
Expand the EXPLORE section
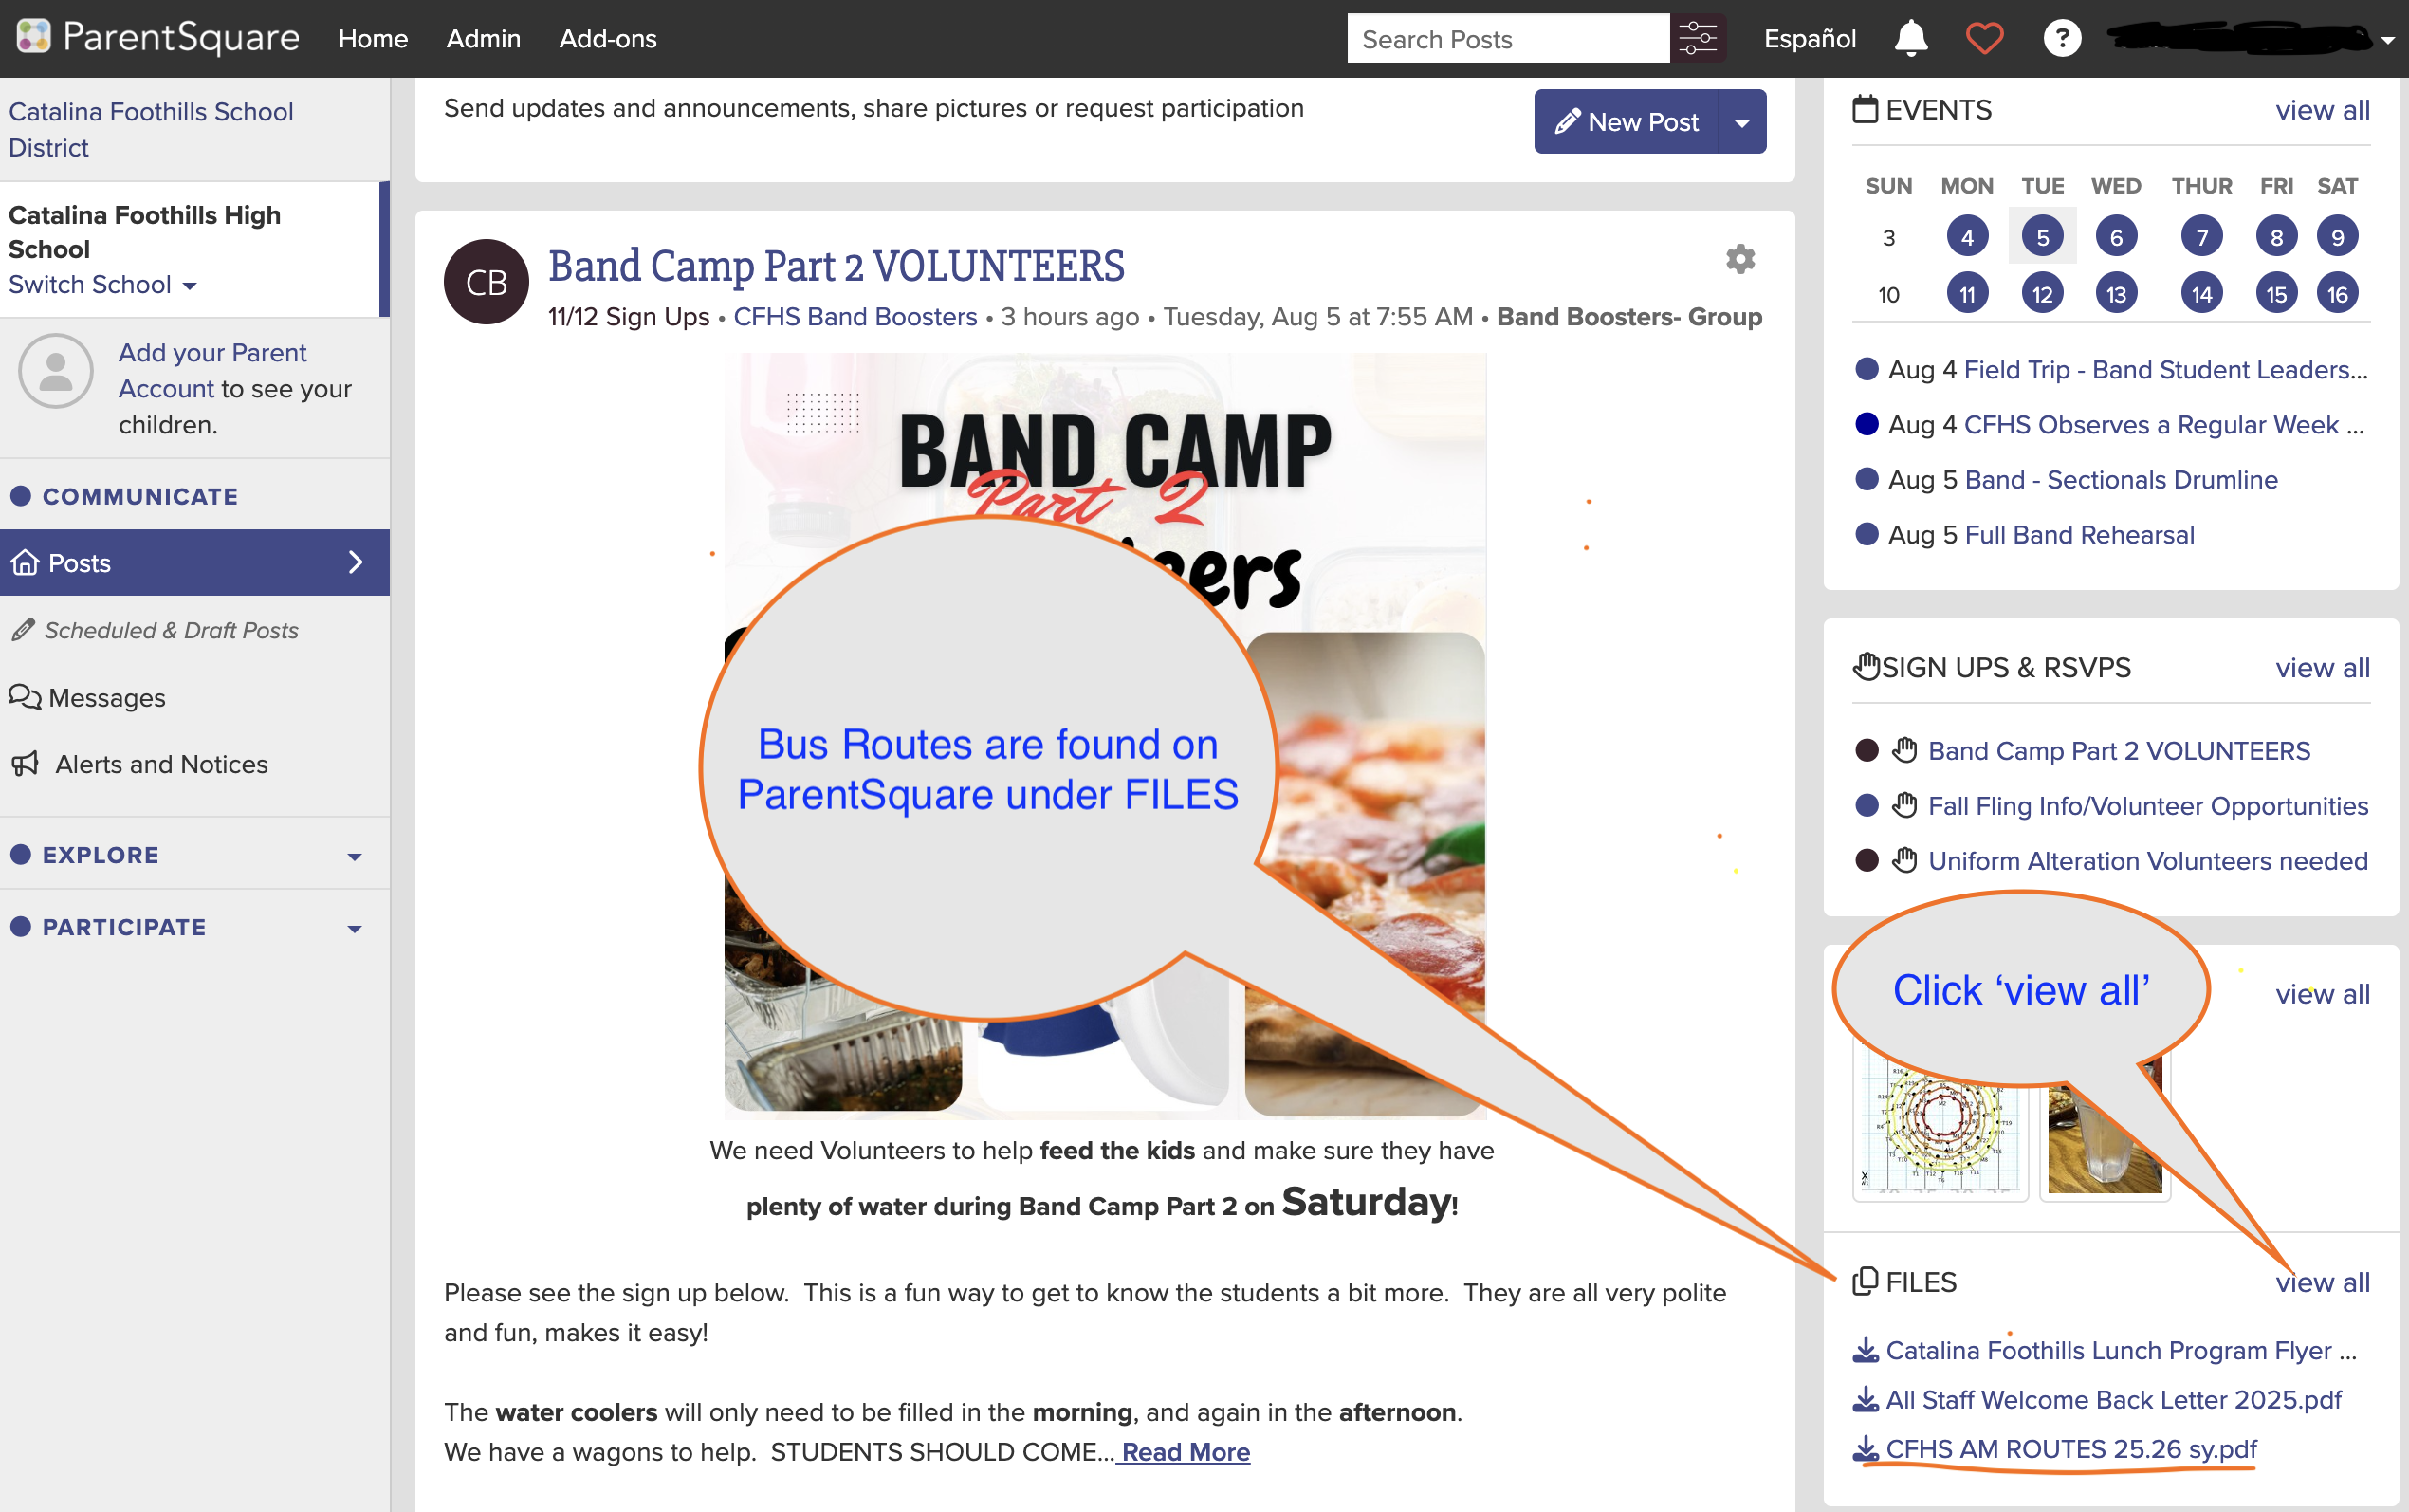point(187,855)
